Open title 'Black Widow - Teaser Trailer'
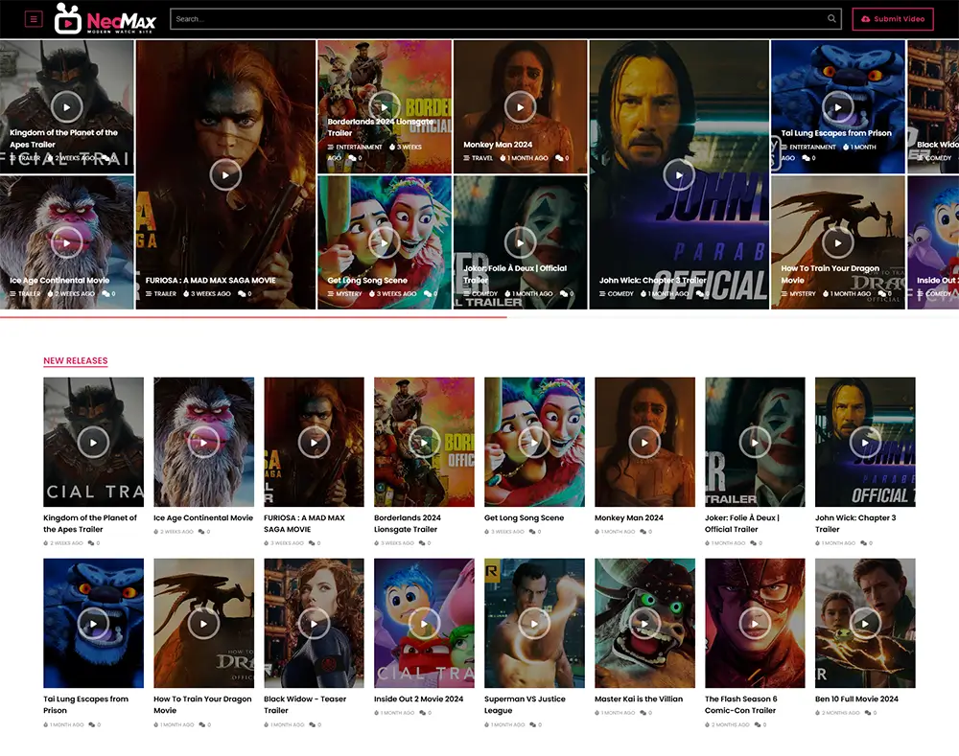Image resolution: width=959 pixels, height=756 pixels. (305, 704)
